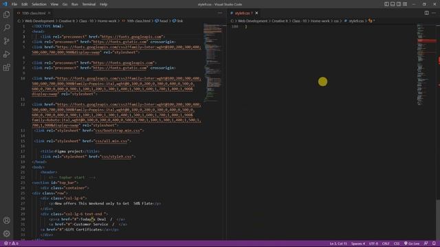The height and width of the screenshot is (247, 440).
Task: Expand 'Web Development' in left breadcrumb
Action: click(x=40, y=21)
